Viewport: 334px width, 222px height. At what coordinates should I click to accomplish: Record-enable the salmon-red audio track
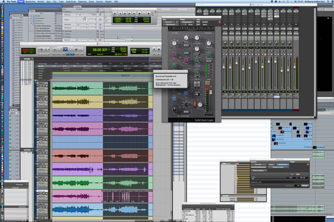click(x=38, y=153)
